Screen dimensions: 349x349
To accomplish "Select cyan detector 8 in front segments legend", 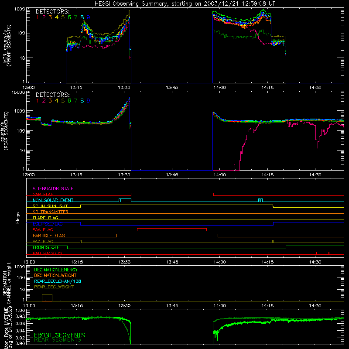I will tap(82, 17).
